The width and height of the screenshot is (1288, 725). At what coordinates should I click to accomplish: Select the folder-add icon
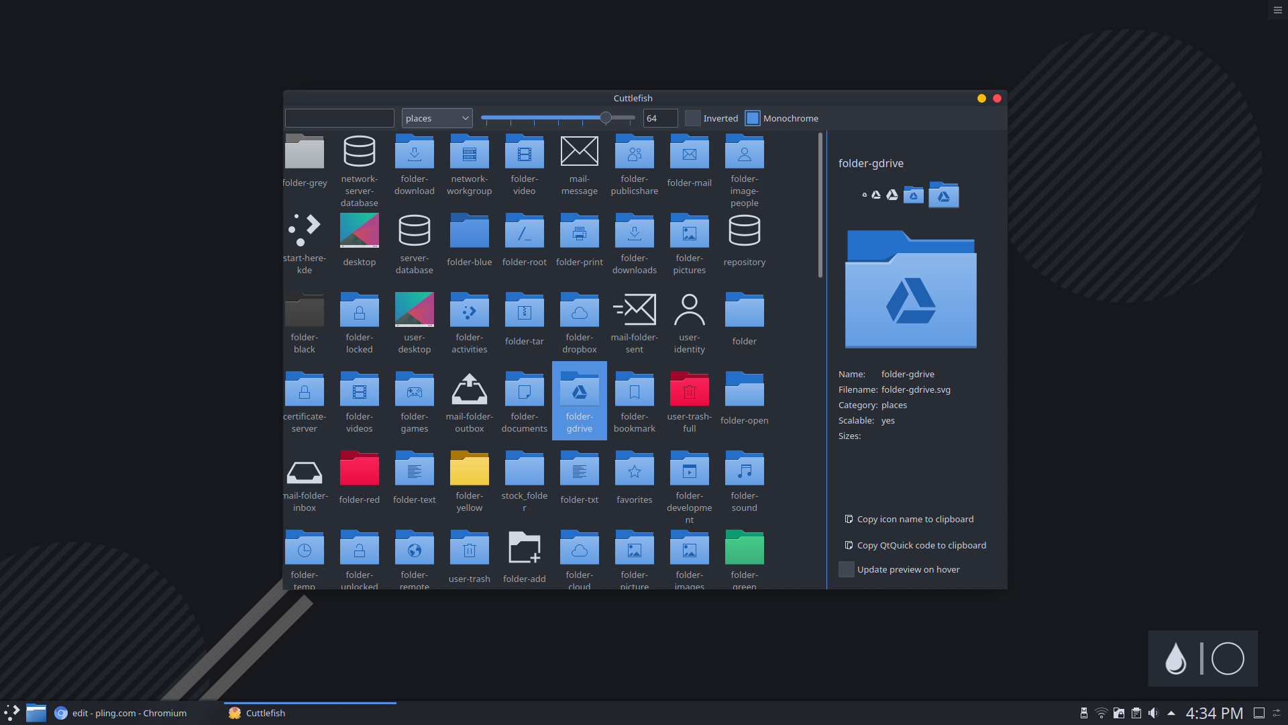pyautogui.click(x=525, y=547)
